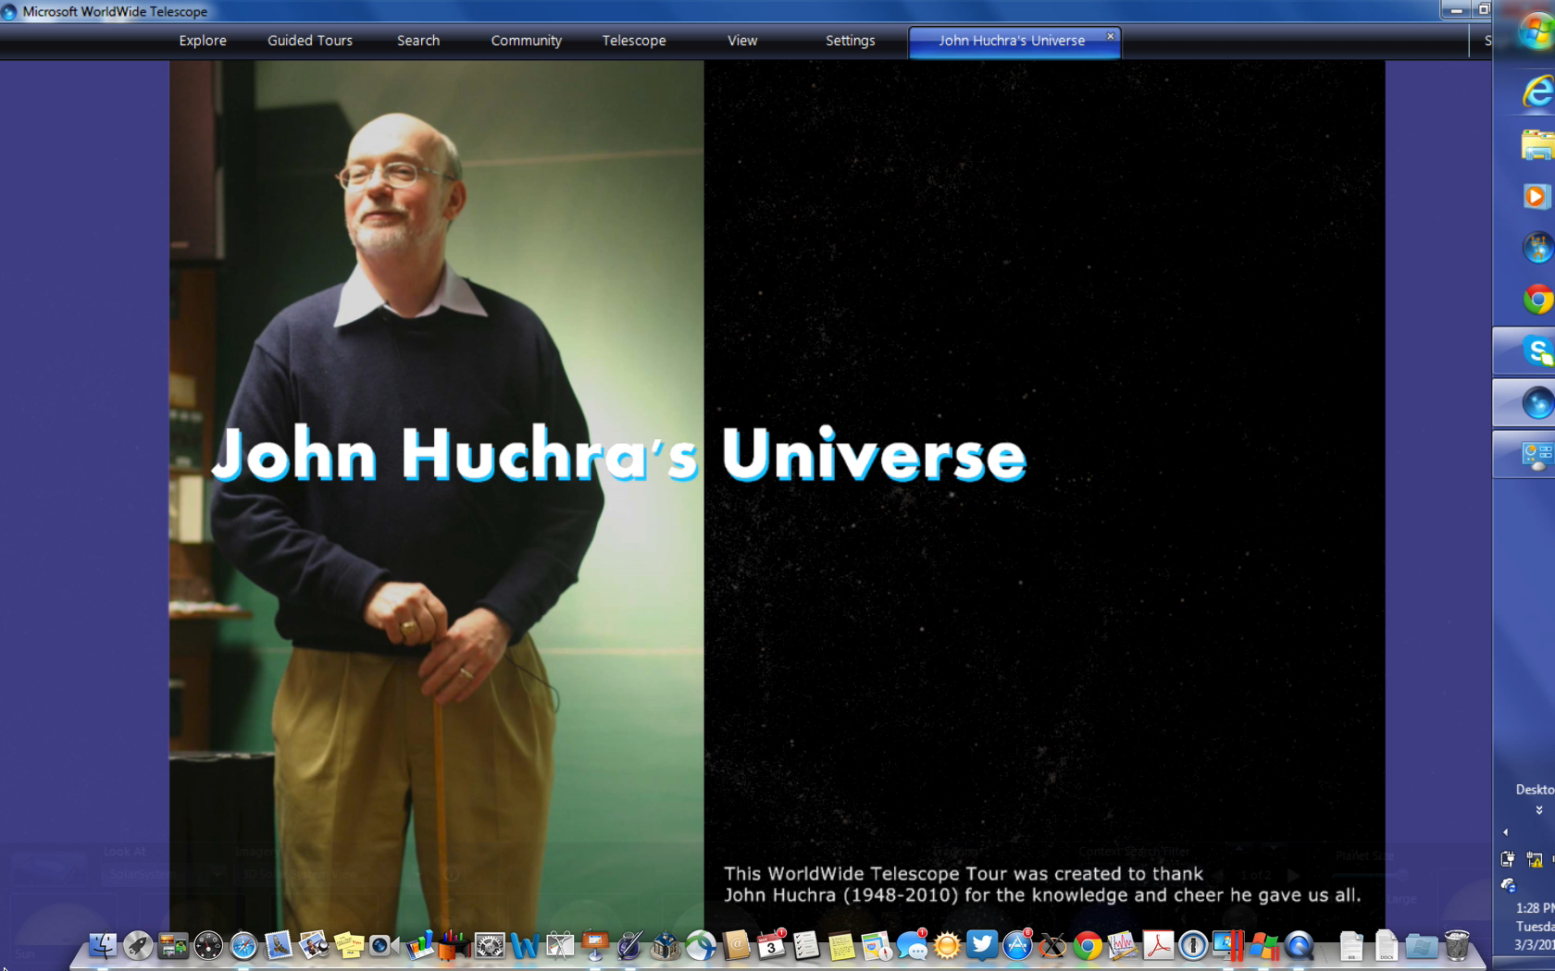Select the John Huchra's Universe tour tab
1555x971 pixels.
coord(1011,41)
